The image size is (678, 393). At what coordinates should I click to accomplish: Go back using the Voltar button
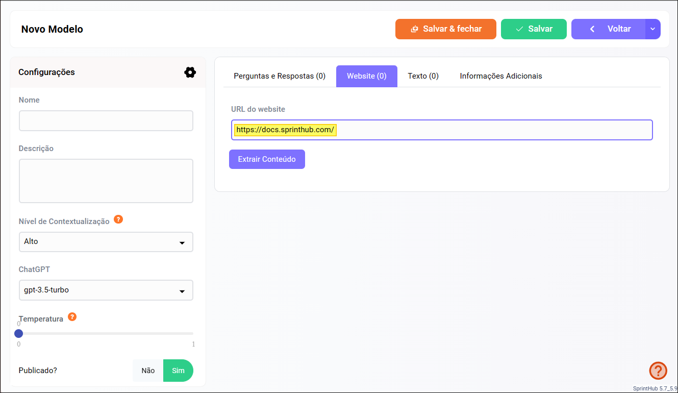608,29
